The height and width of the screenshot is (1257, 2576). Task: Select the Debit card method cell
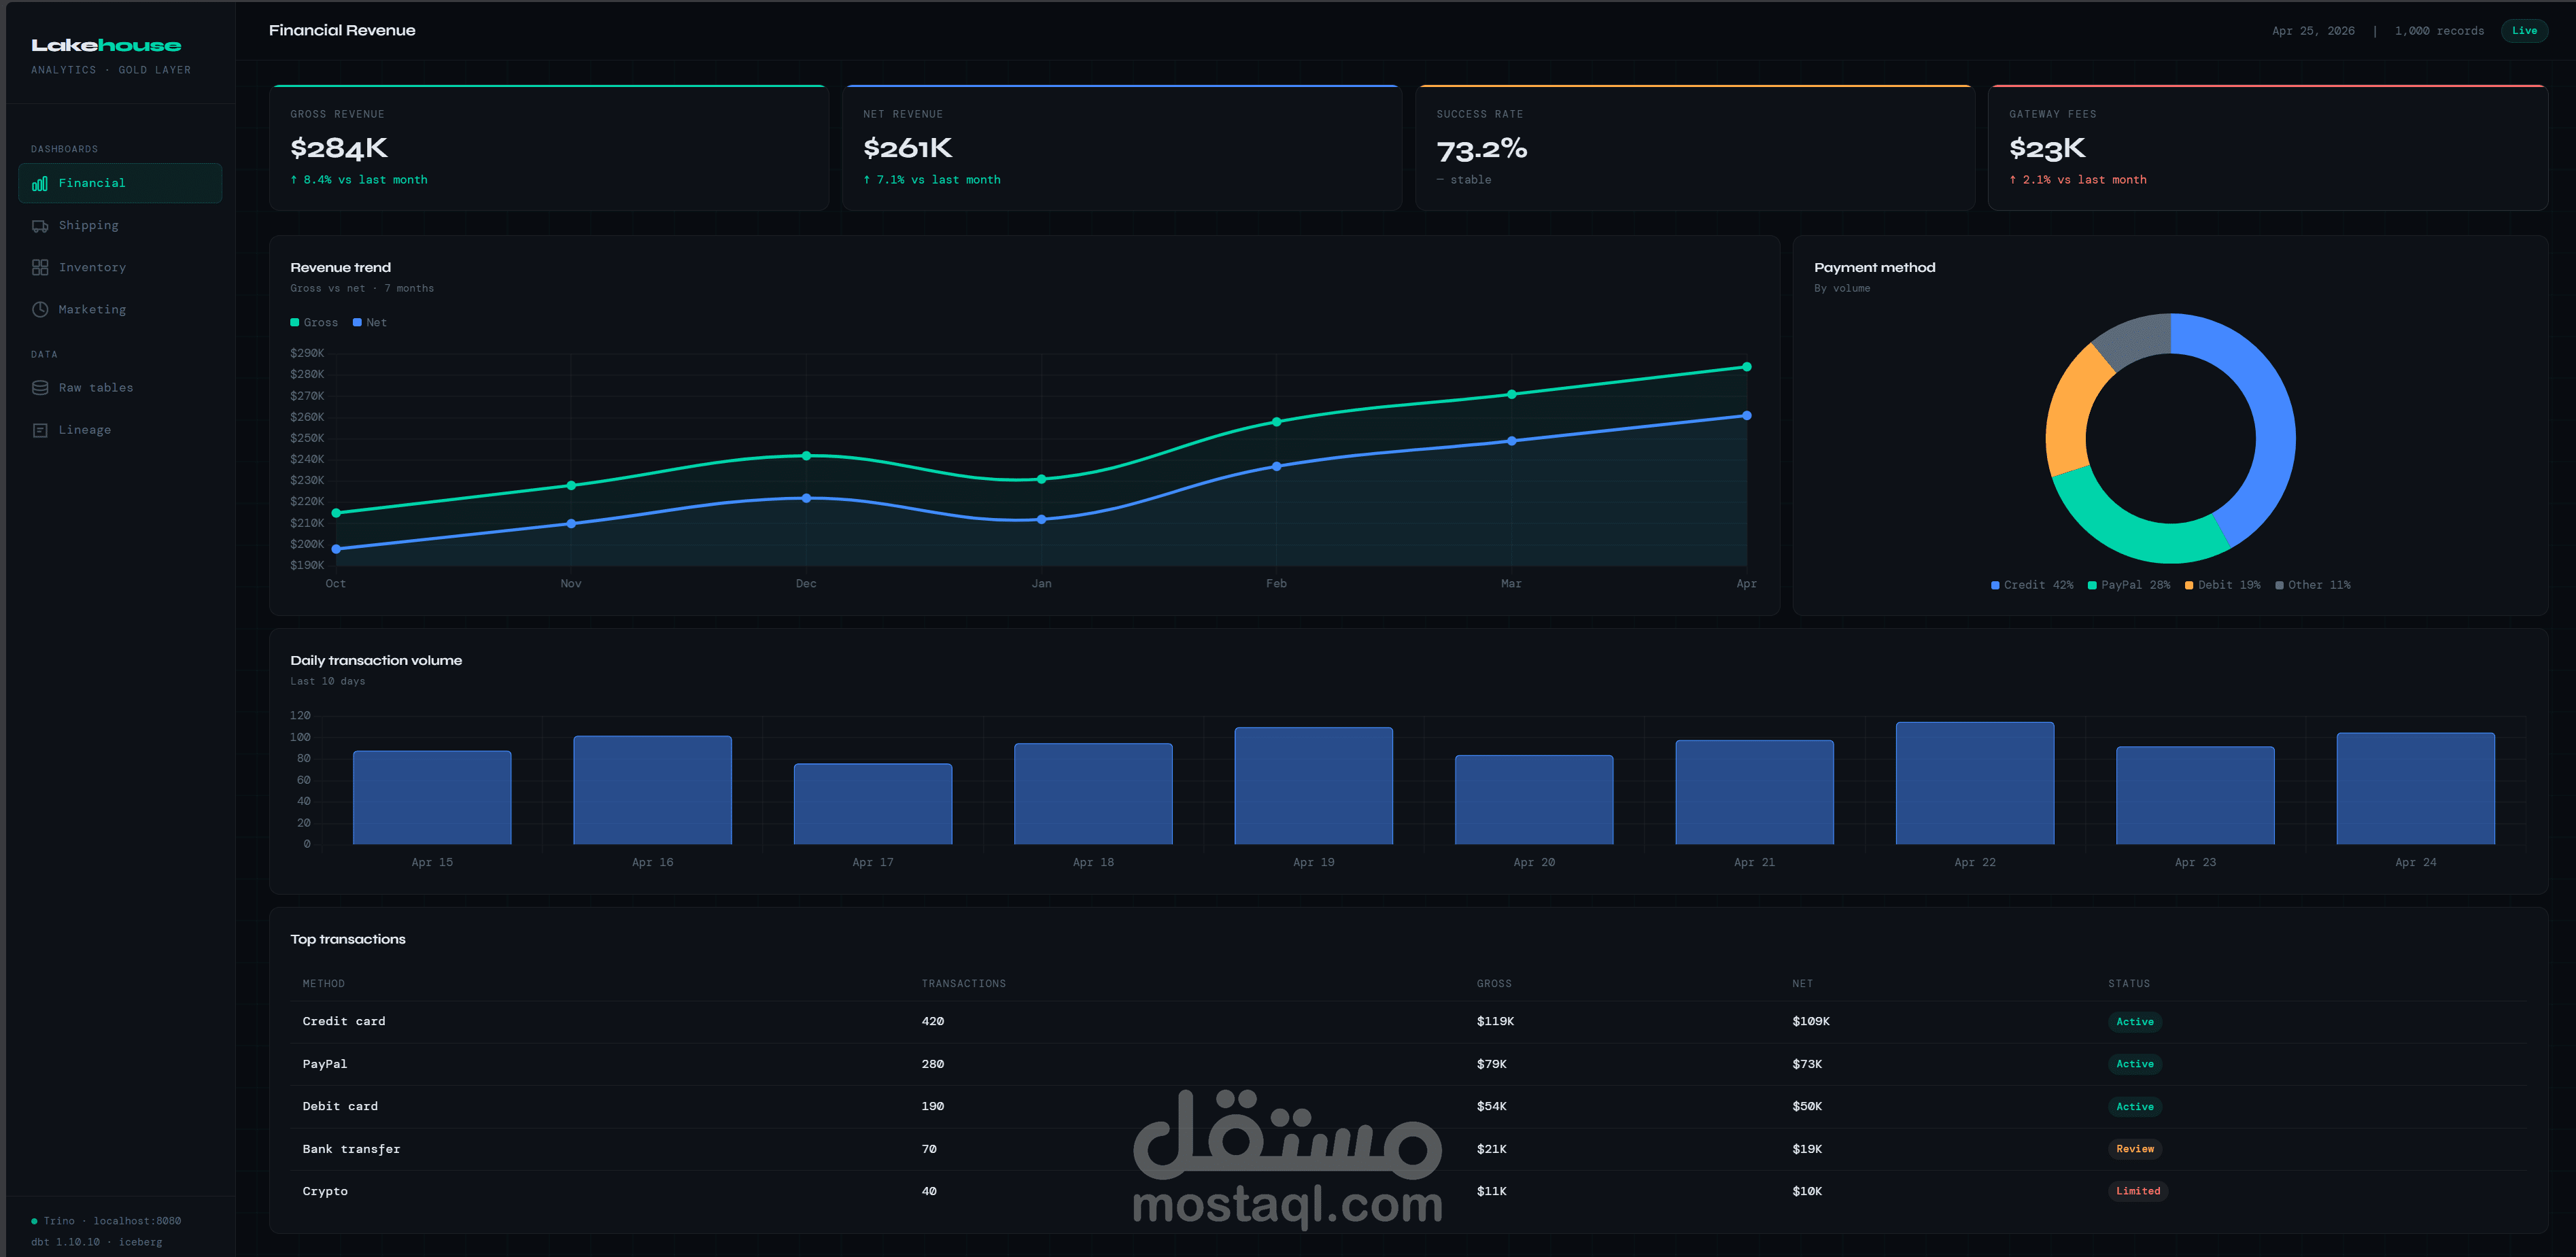coord(340,1106)
